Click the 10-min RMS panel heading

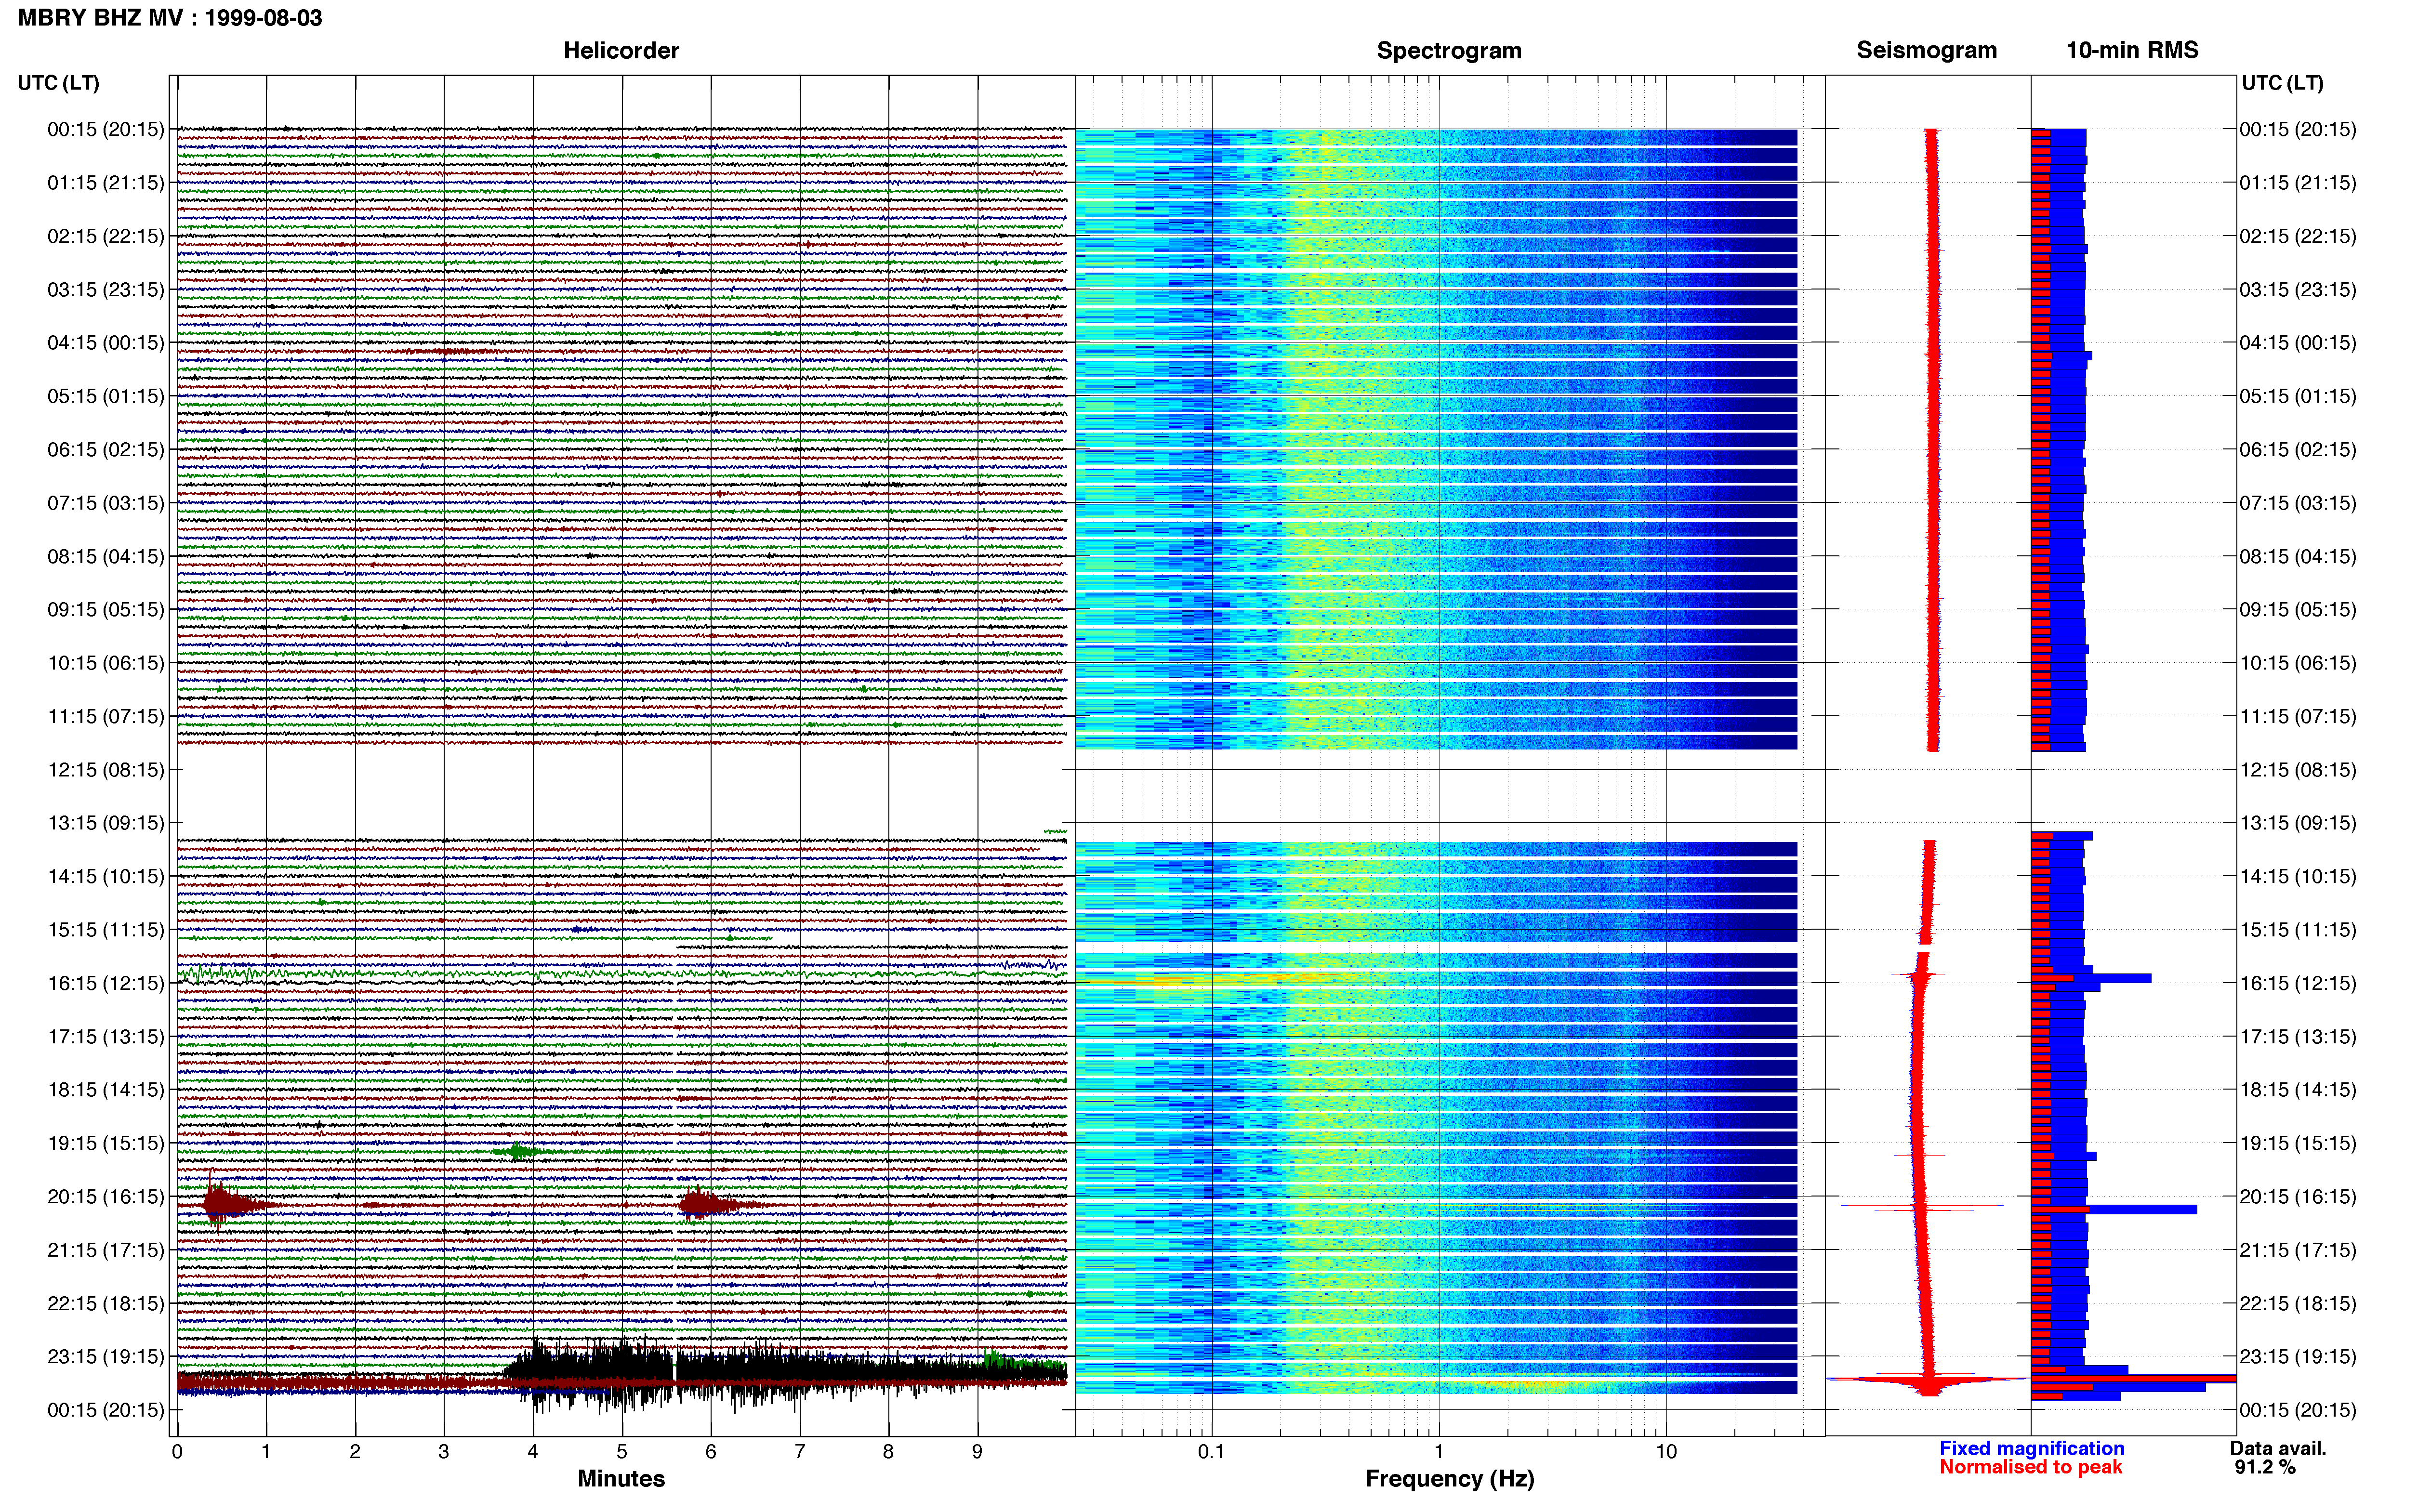[x=2132, y=50]
